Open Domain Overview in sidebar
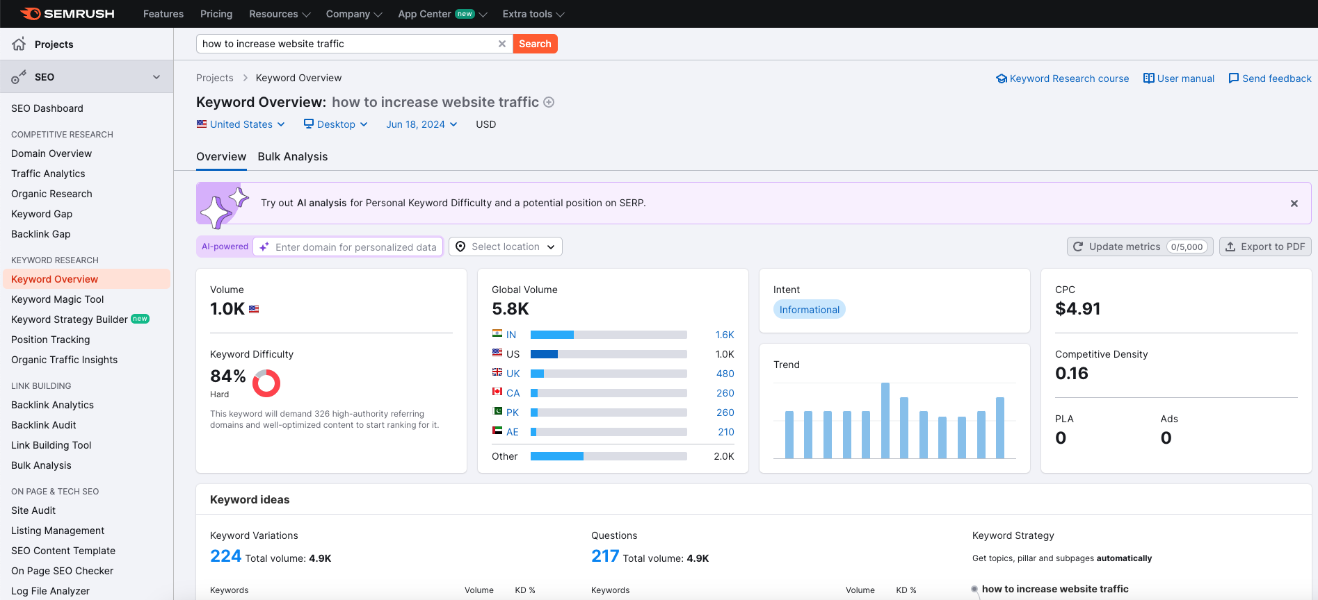The height and width of the screenshot is (600, 1318). coord(51,153)
